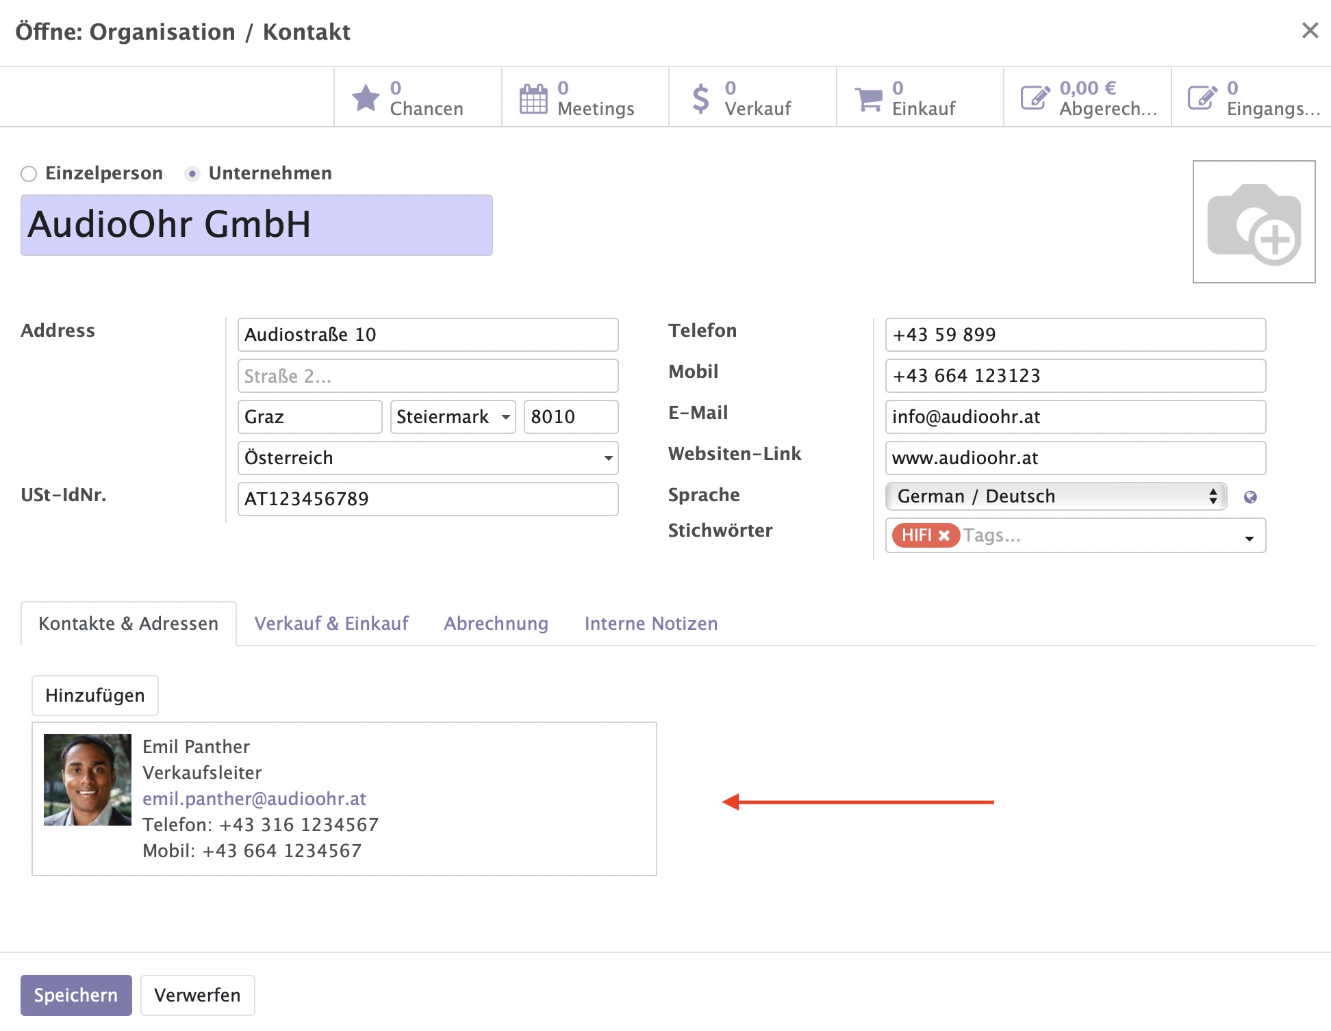
Task: Click the Hinzufügen button
Action: 95,696
